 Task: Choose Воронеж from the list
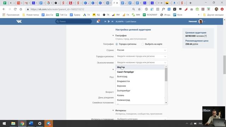click(140, 86)
